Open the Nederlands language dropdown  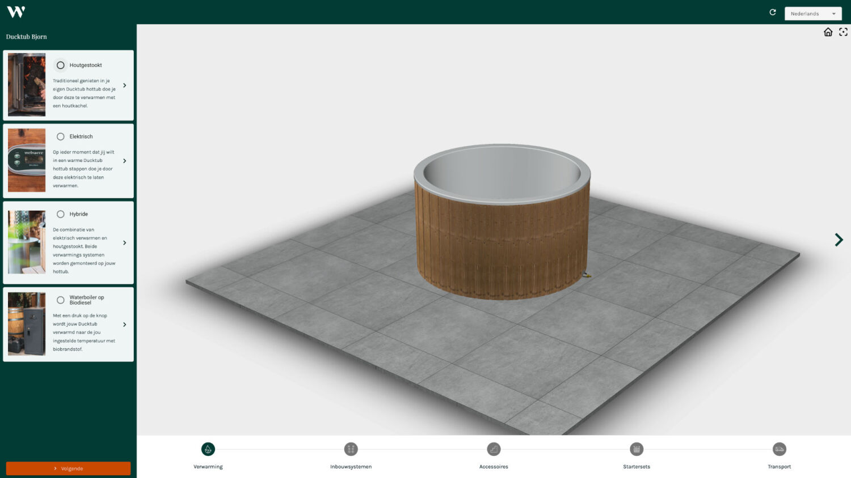(x=812, y=14)
